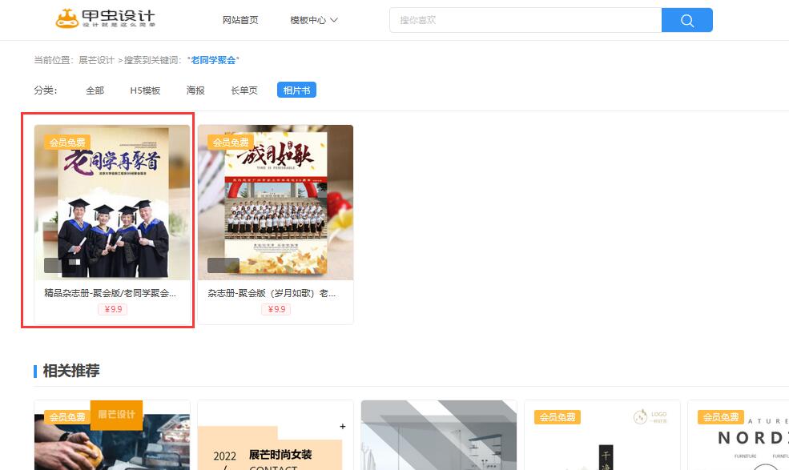789x470 pixels.
Task: Click 会员免费 badge on 老同学再聚首 card
Action: click(x=67, y=143)
